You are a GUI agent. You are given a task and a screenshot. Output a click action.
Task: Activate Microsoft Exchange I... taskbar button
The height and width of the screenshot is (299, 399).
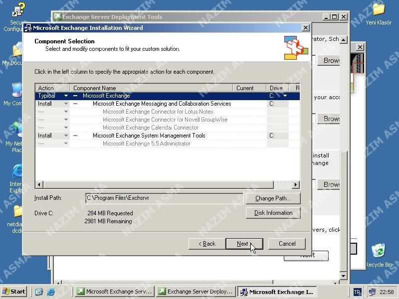click(x=277, y=292)
